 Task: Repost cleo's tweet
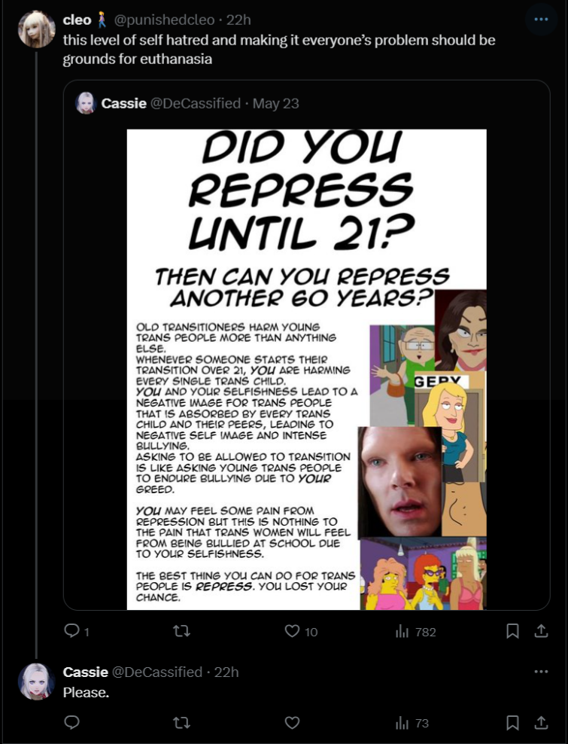coord(181,631)
